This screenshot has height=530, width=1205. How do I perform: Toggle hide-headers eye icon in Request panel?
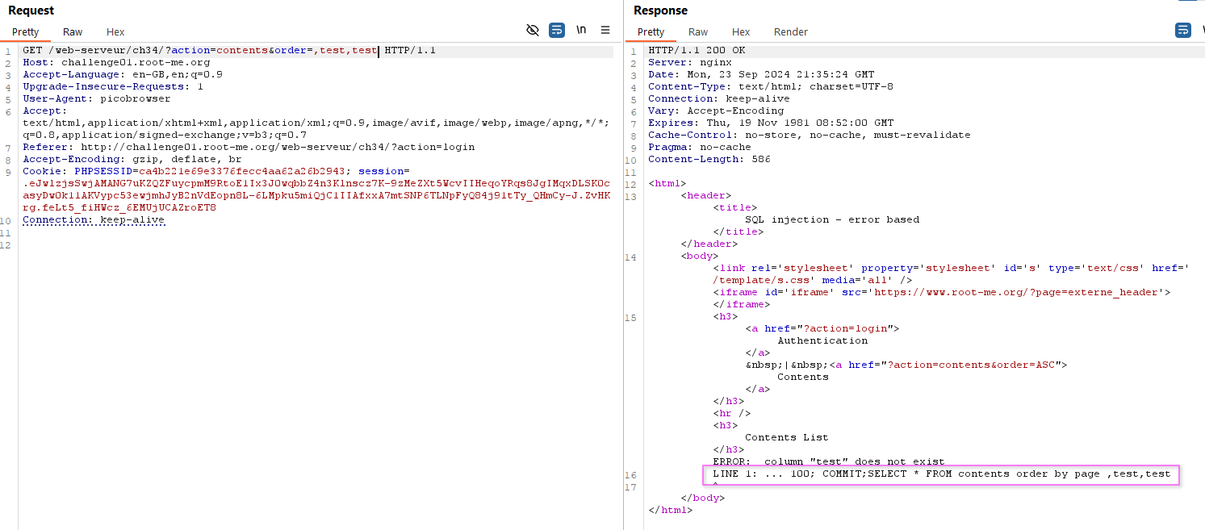coord(533,31)
